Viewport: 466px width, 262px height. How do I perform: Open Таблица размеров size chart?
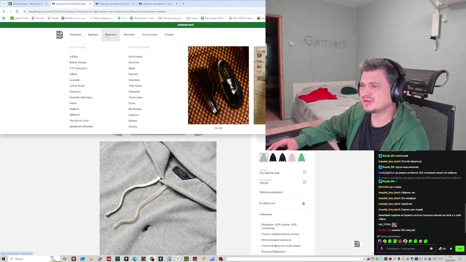click(x=271, y=192)
